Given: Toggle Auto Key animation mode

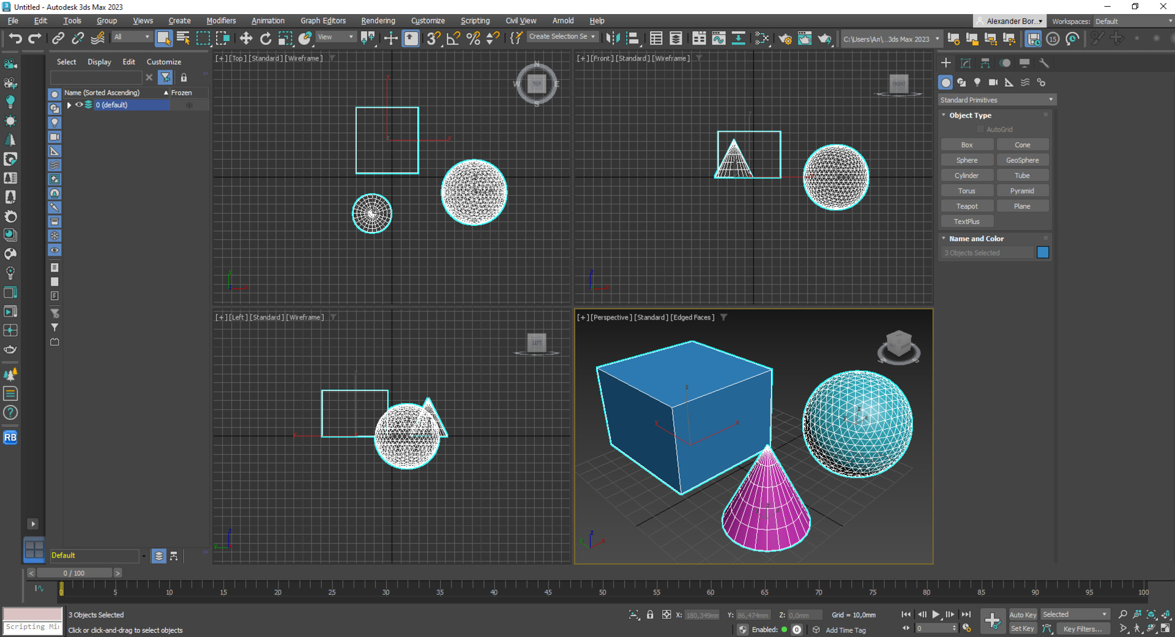Looking at the screenshot, I should pos(1023,614).
